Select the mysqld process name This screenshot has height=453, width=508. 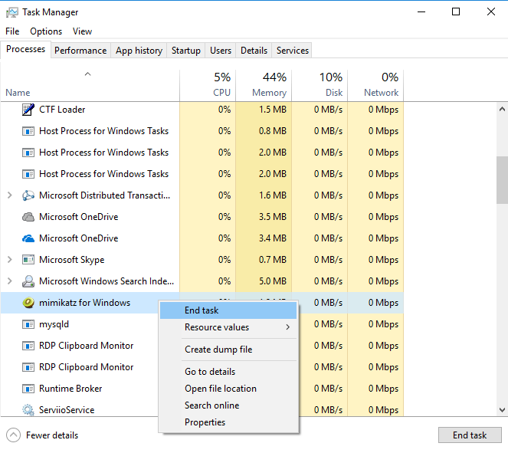coord(54,324)
